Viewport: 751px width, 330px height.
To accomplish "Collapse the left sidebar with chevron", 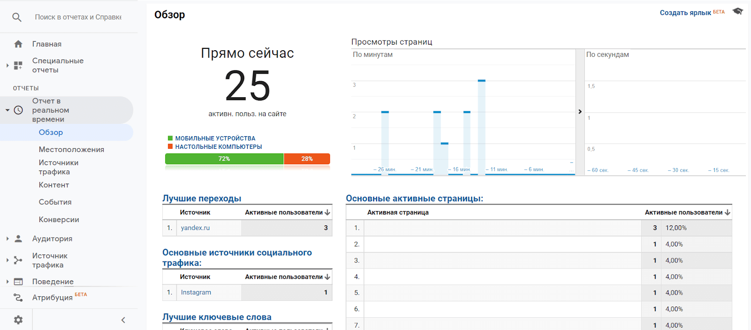I will [x=123, y=320].
